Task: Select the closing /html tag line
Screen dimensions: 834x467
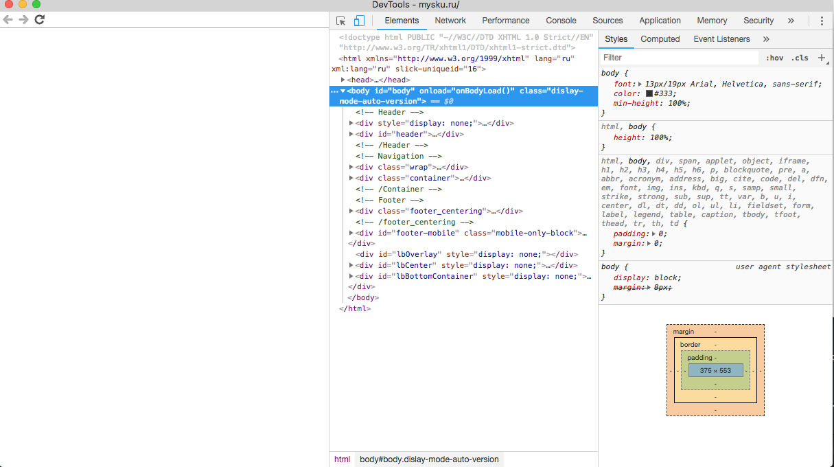Action: pos(355,309)
